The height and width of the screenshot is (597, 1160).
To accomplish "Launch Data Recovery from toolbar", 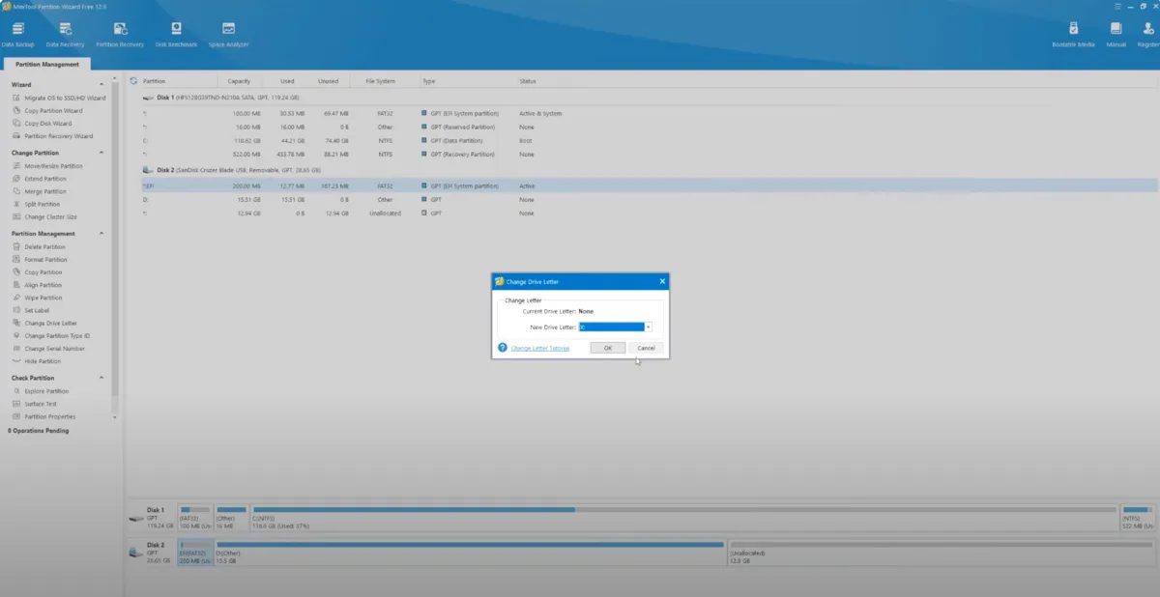I will point(65,33).
